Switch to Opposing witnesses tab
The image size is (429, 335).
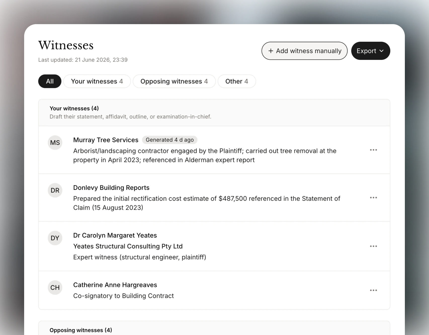tap(174, 81)
